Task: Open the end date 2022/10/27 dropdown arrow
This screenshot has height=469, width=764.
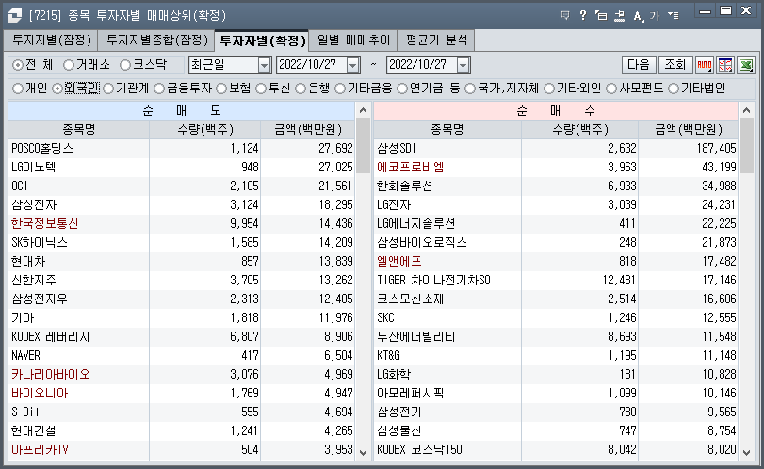Action: pyautogui.click(x=463, y=65)
